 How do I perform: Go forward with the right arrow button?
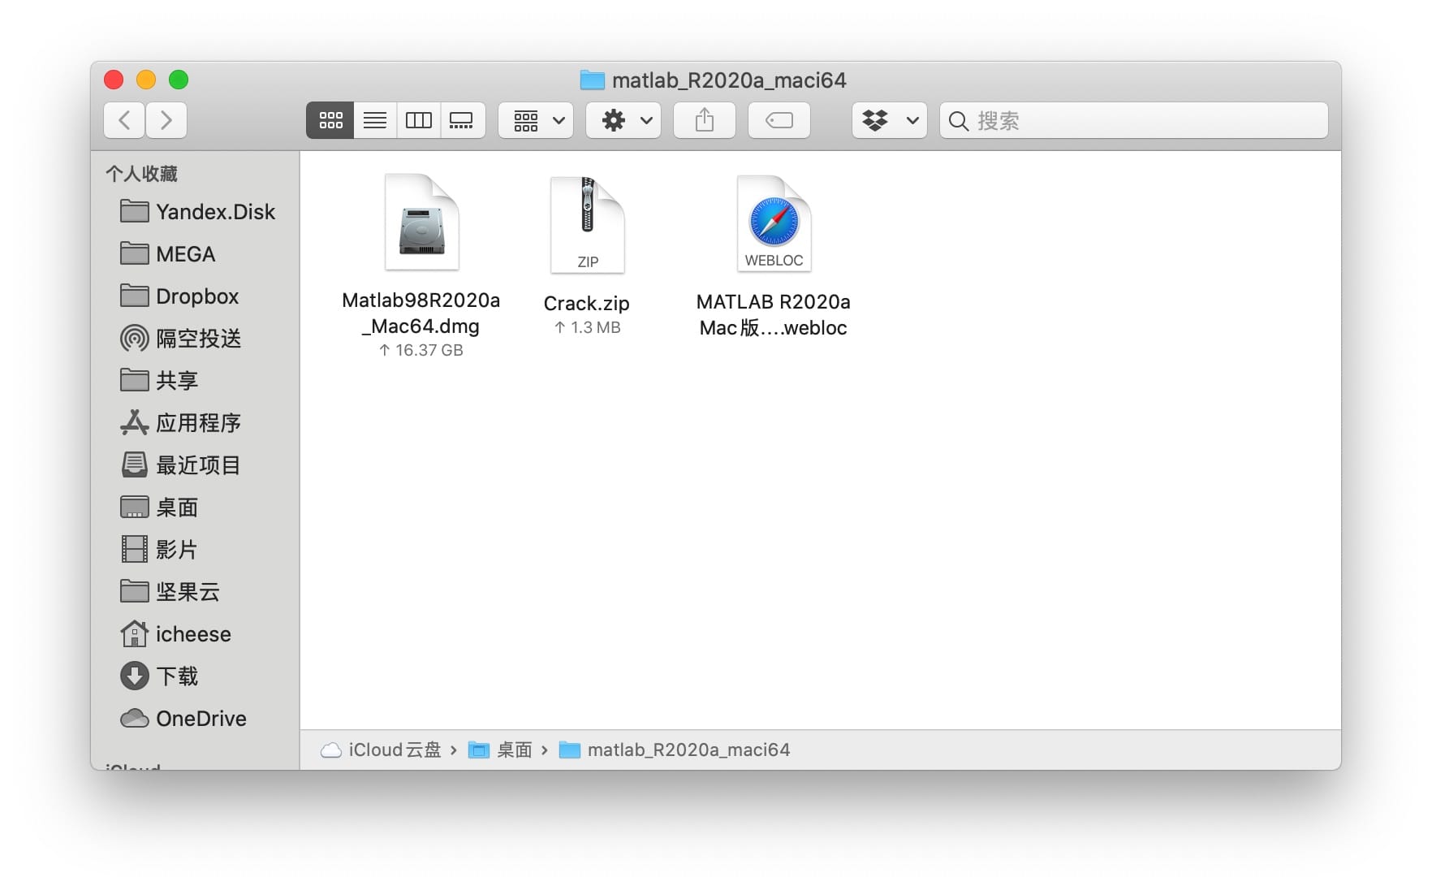(166, 120)
